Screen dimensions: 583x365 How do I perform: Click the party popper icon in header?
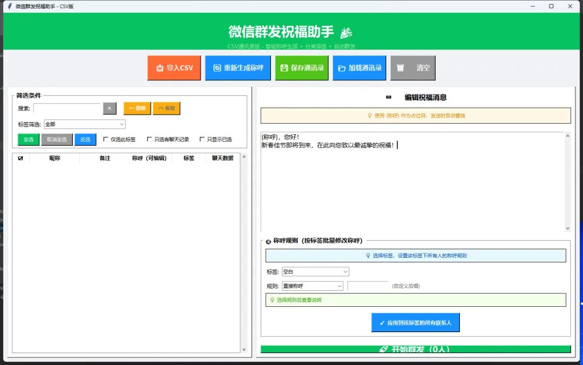pos(346,33)
